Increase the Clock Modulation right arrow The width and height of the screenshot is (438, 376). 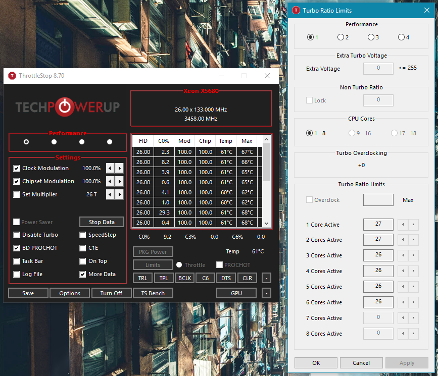pyautogui.click(x=119, y=168)
